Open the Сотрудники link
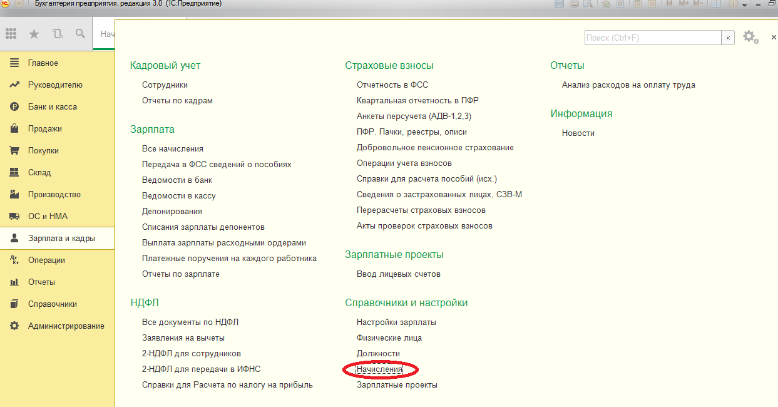The image size is (778, 407). pyautogui.click(x=165, y=85)
